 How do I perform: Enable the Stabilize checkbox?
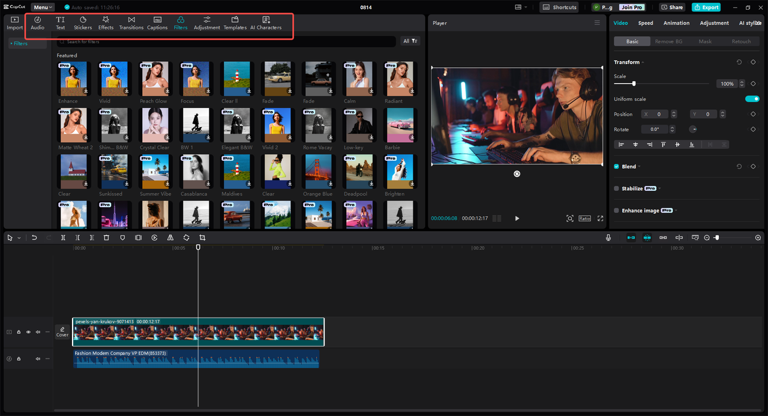[x=616, y=188]
